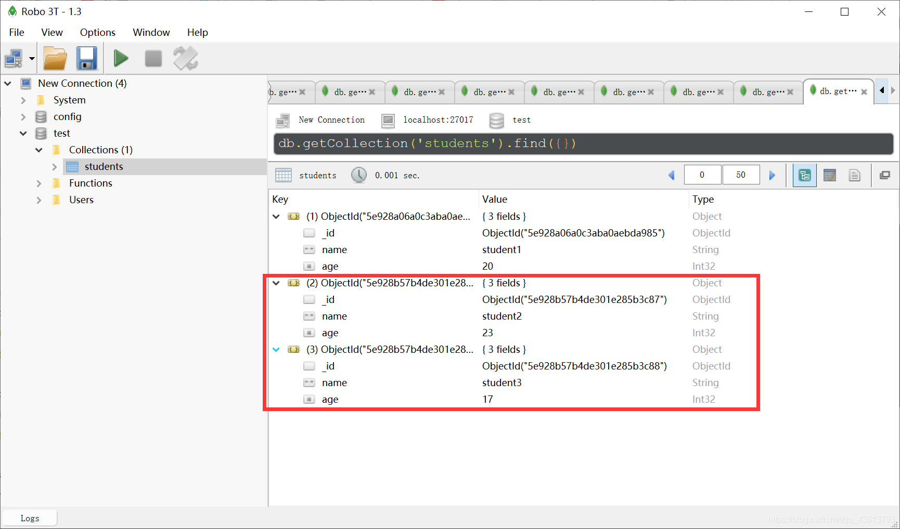The width and height of the screenshot is (900, 529).
Task: Open the View menu
Action: click(52, 32)
